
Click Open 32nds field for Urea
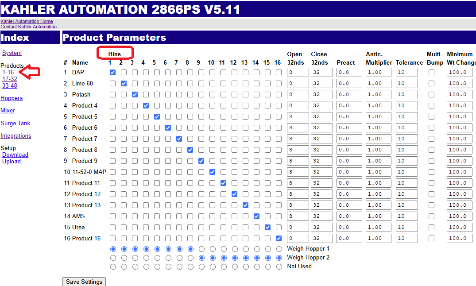click(298, 228)
